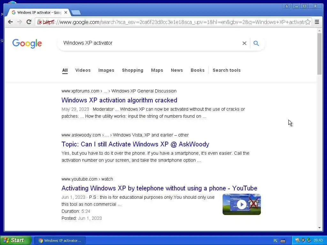Click the Google logo
Viewport: 327px width, 245px height.
[x=27, y=43]
